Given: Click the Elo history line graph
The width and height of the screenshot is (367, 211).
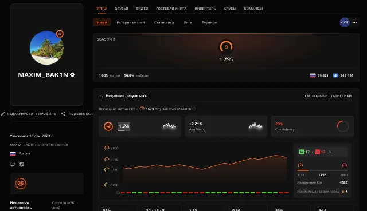Looking at the screenshot, I should [205, 162].
